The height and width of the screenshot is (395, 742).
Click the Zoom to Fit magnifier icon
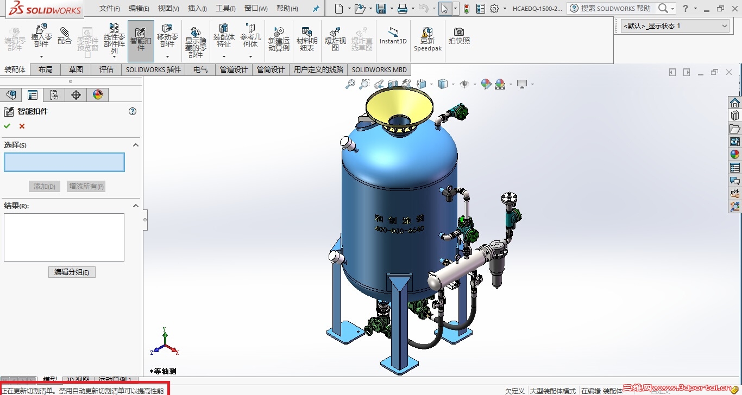click(x=350, y=84)
